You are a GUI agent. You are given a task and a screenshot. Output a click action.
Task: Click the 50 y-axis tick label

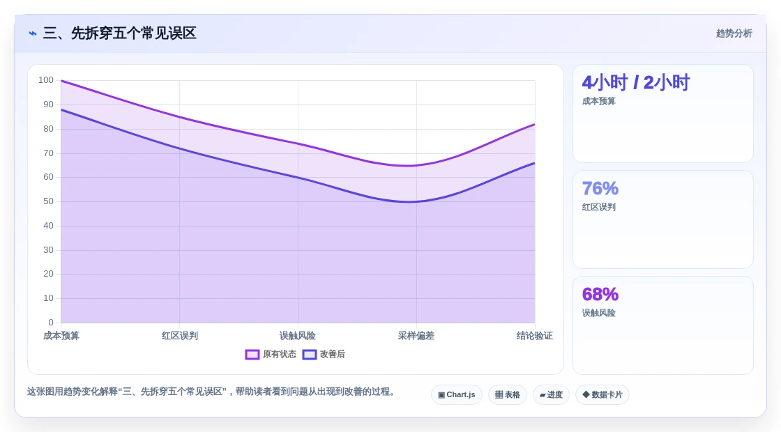tap(48, 201)
